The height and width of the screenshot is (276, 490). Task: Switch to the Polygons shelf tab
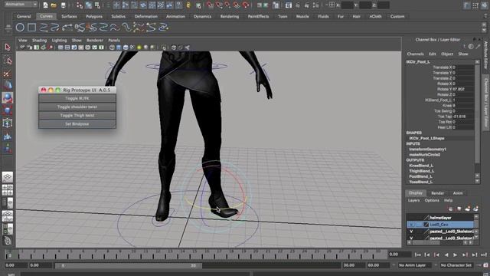click(x=94, y=16)
